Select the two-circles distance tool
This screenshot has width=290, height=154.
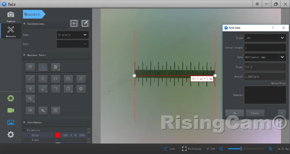[30, 99]
